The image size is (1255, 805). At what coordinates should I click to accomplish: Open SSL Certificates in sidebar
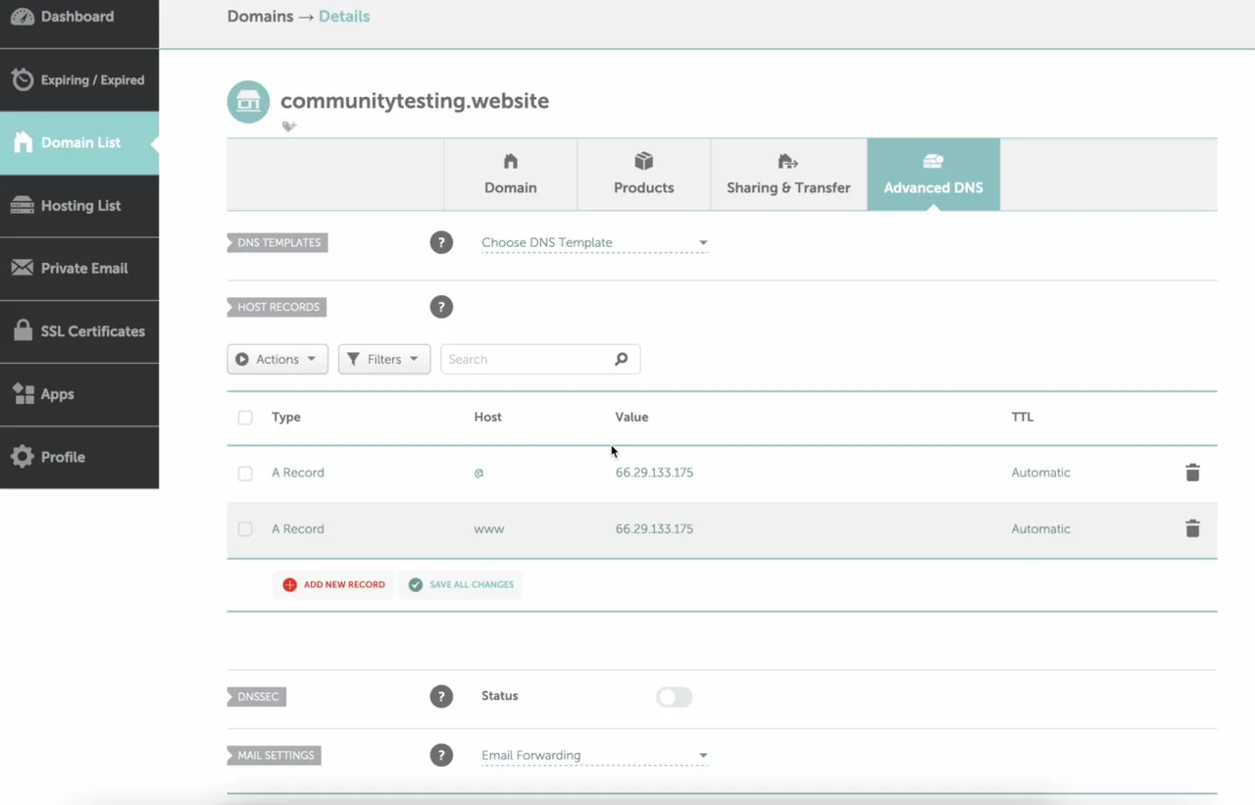(79, 331)
